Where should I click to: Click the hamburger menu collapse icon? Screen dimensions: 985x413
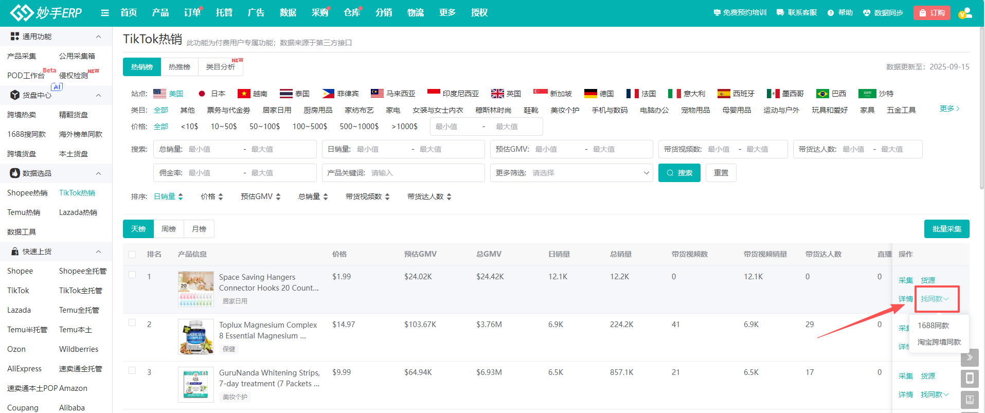105,13
